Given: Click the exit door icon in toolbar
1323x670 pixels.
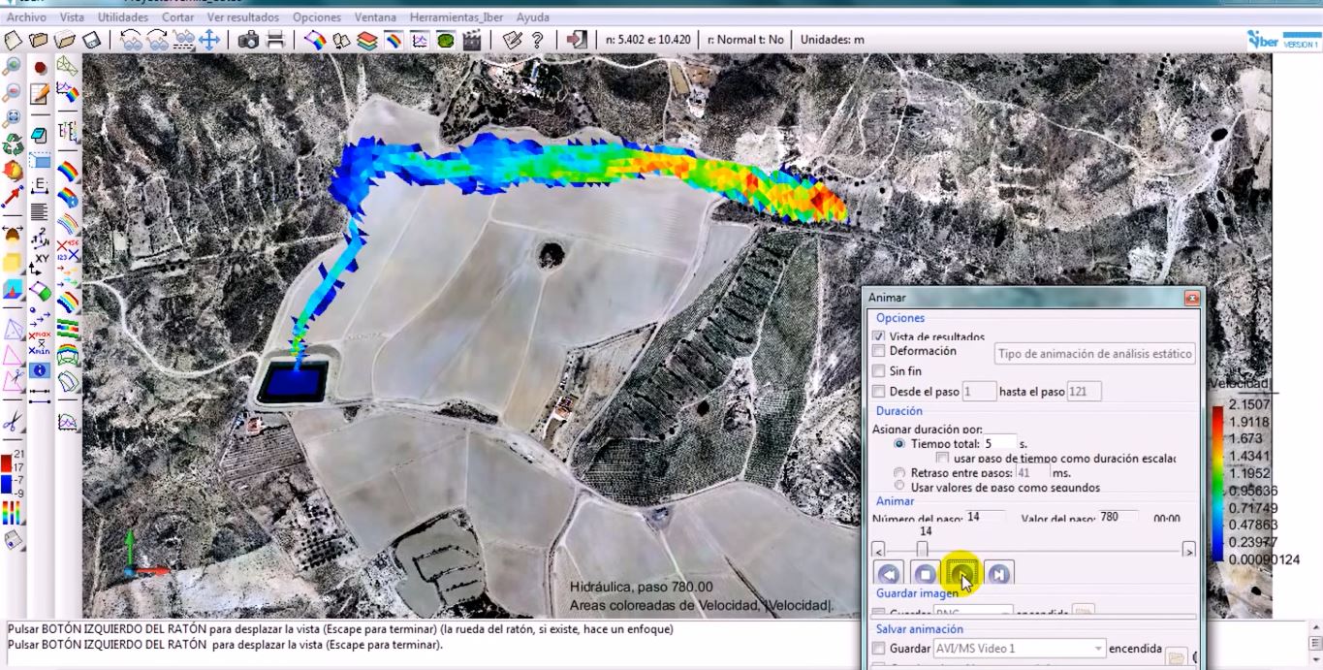Looking at the screenshot, I should coord(577,40).
